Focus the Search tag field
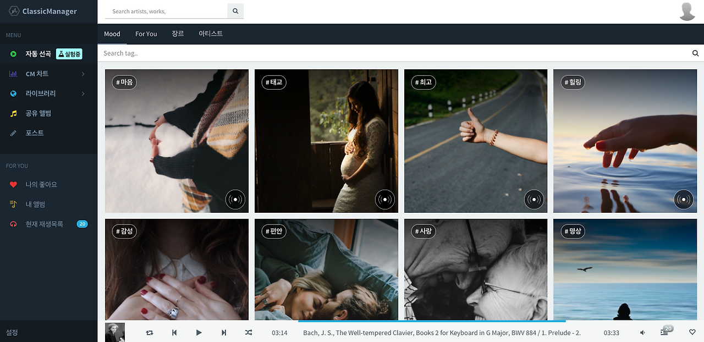704x342 pixels. tap(395, 53)
